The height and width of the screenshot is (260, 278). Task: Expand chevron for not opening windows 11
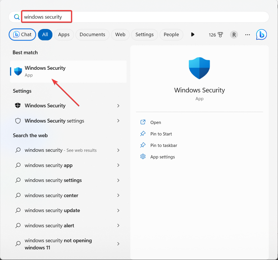coord(118,244)
